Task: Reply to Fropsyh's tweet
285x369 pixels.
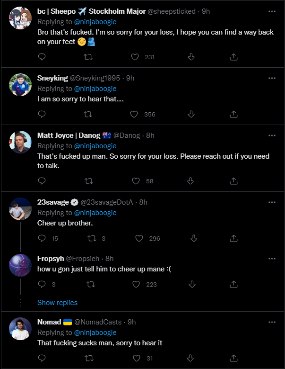Action: pyautogui.click(x=42, y=284)
